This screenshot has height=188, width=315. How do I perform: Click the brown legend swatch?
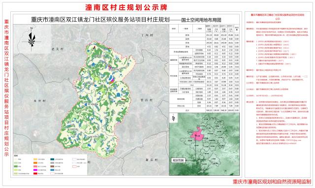click(x=52, y=166)
